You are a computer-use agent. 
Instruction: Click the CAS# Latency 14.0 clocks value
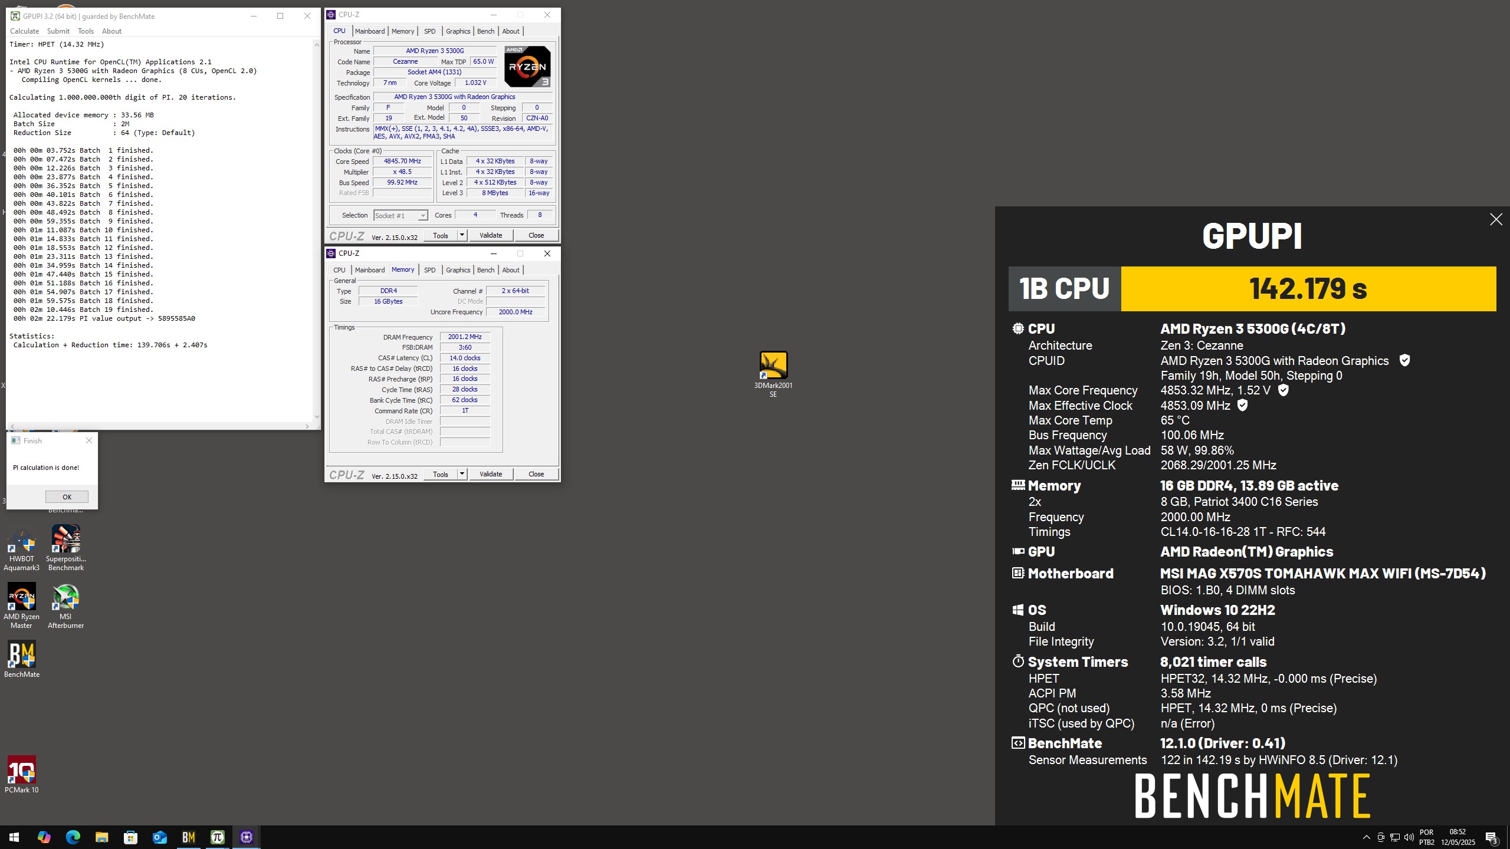(x=465, y=358)
